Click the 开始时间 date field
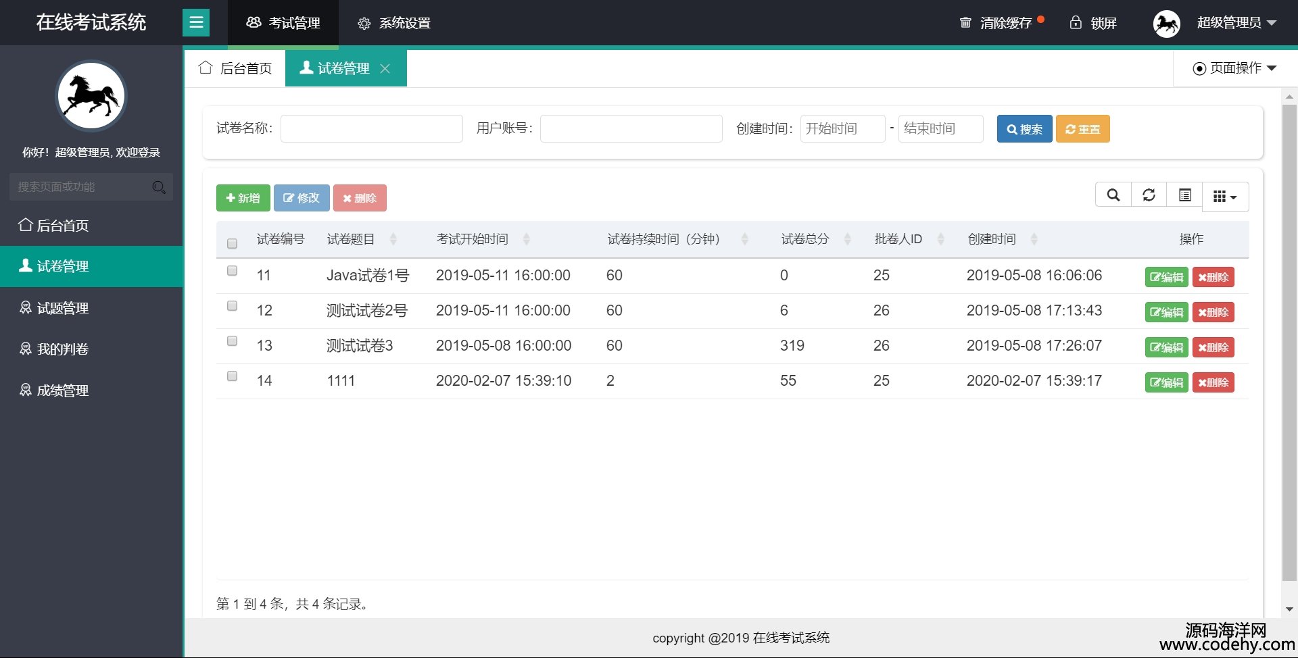This screenshot has width=1298, height=658. click(x=842, y=128)
